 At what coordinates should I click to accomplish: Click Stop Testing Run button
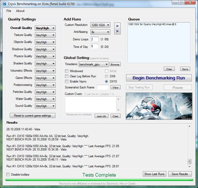(139, 87)
